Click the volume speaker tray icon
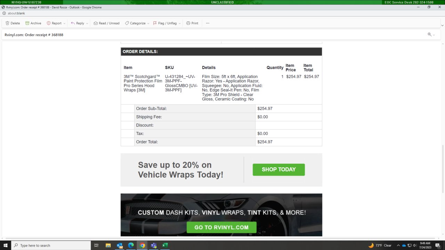This screenshot has width=445, height=250. [415, 245]
